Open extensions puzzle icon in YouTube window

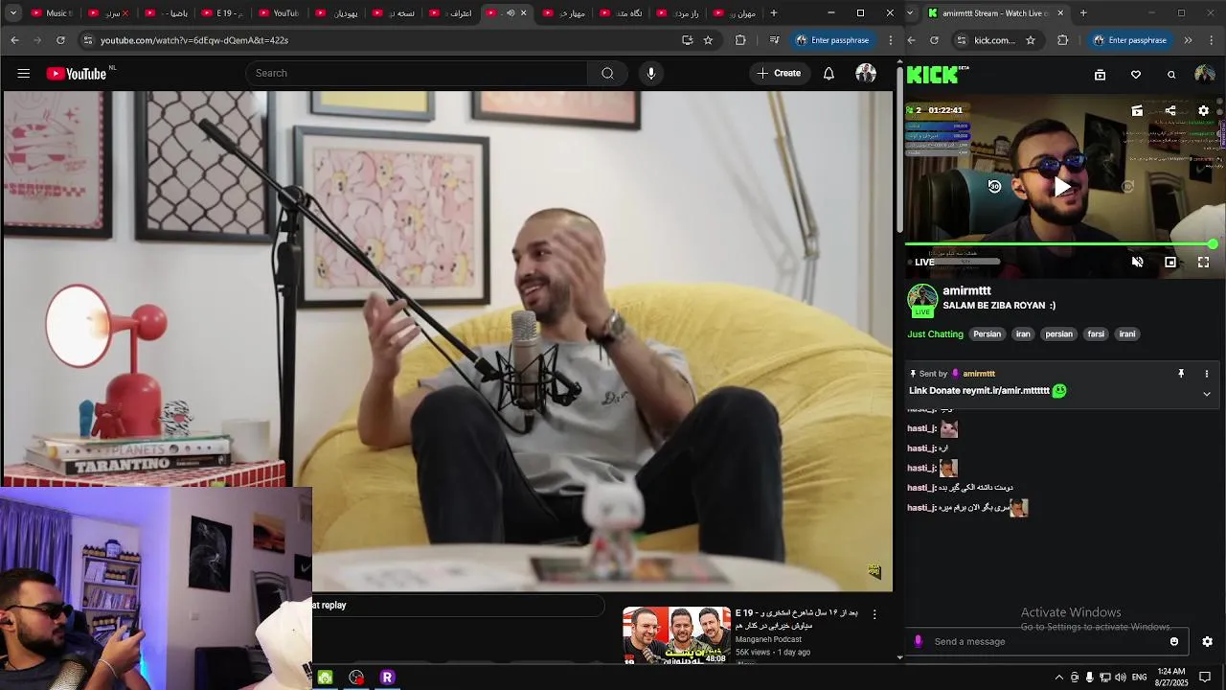[740, 40]
